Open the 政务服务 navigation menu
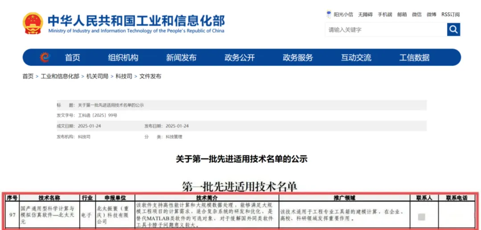The image size is (481, 230). pos(298,57)
